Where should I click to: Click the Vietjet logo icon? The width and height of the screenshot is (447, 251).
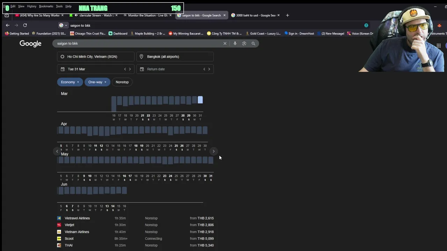[59, 225]
